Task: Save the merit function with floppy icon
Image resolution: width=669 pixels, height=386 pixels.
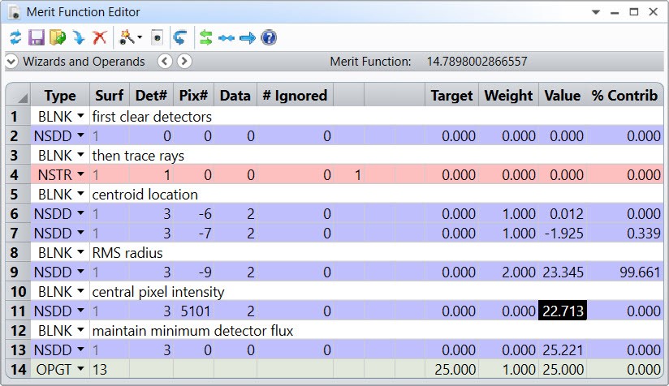Action: coord(37,37)
